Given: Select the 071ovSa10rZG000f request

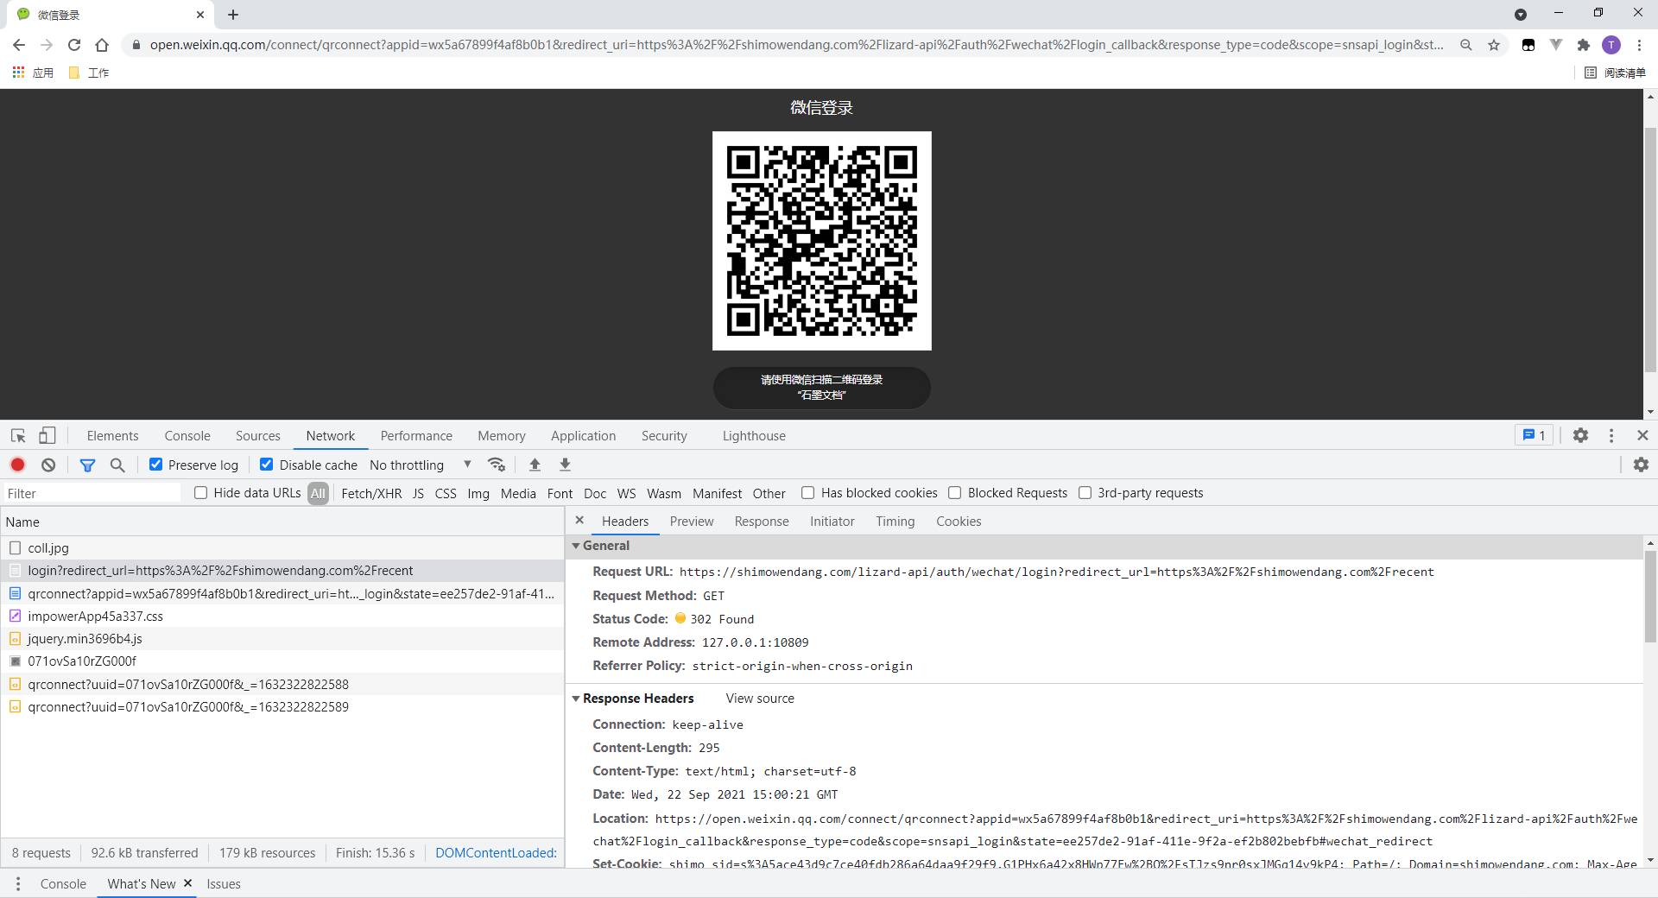Looking at the screenshot, I should coord(282,661).
